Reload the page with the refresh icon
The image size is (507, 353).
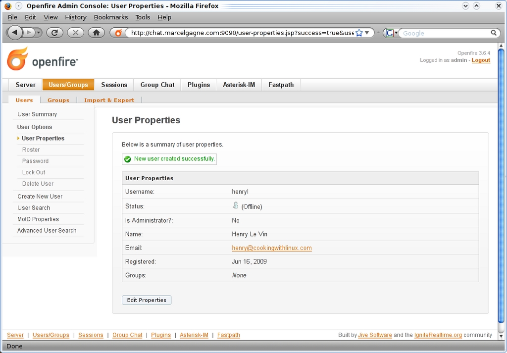pos(54,33)
